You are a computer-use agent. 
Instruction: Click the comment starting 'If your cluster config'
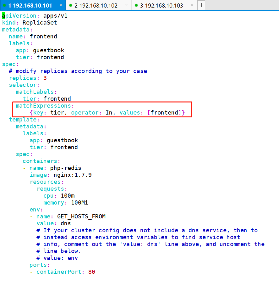[147, 230]
